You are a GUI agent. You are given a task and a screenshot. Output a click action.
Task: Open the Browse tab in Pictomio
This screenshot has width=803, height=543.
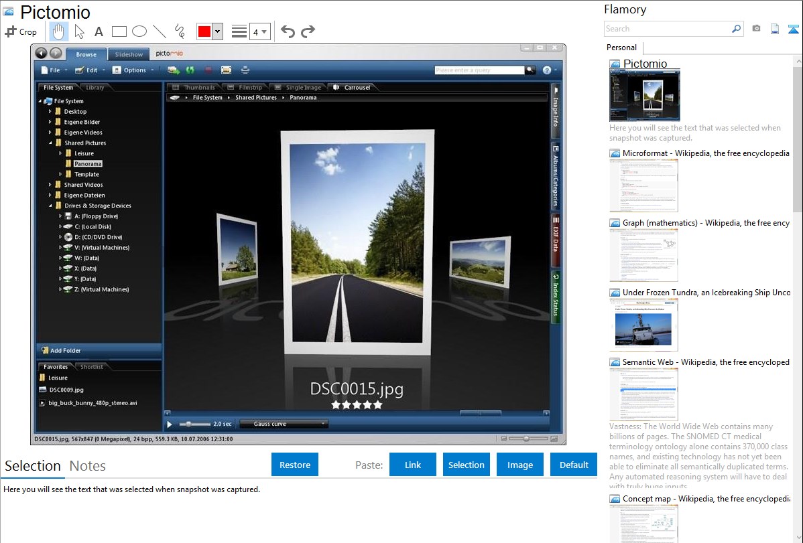tap(86, 54)
